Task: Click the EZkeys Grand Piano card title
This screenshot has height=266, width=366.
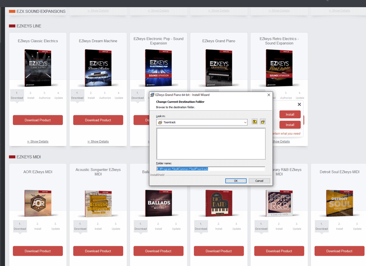Action: pos(219,41)
